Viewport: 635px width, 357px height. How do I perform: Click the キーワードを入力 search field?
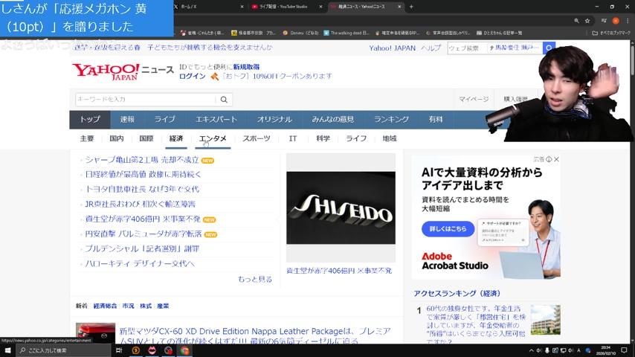click(x=146, y=99)
